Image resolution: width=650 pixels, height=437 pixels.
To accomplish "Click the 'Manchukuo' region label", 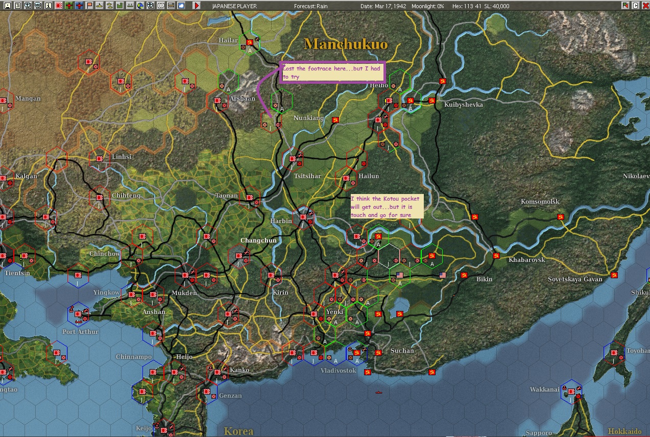I will [346, 44].
